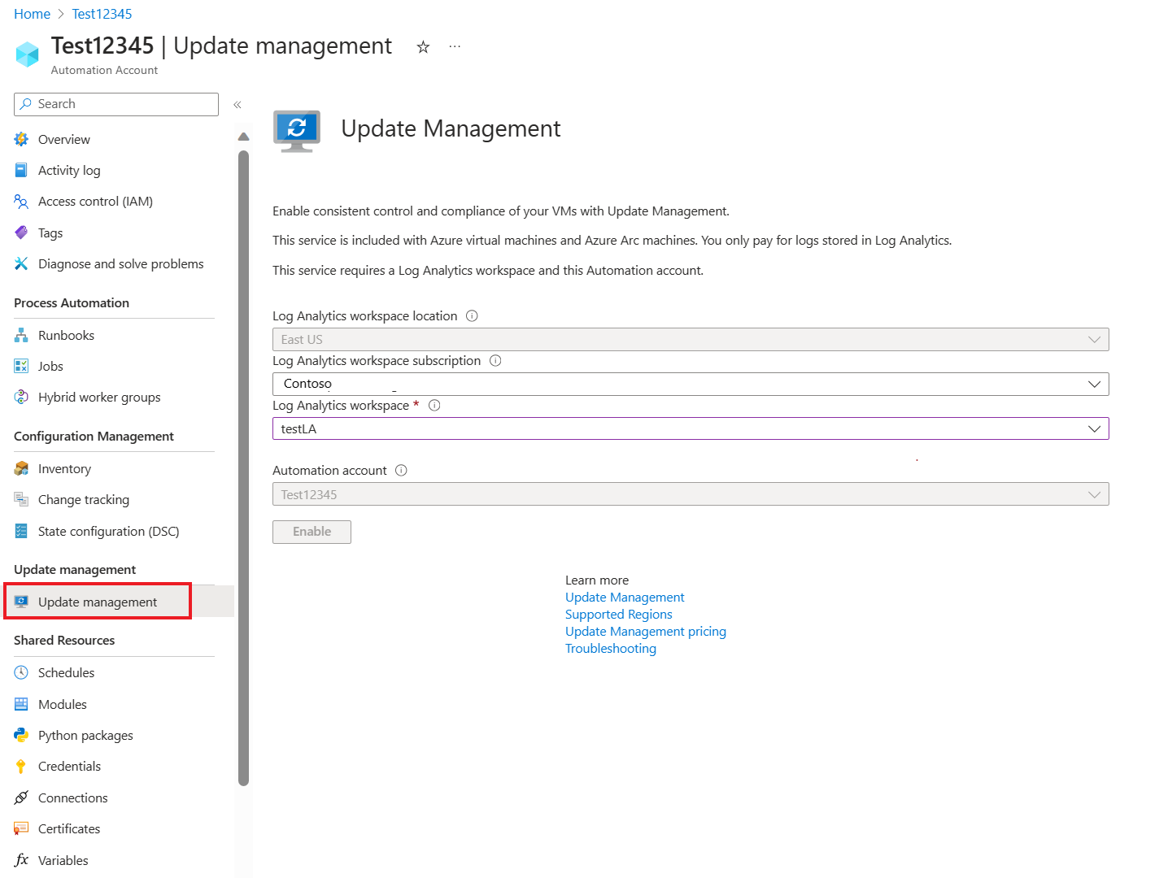The height and width of the screenshot is (878, 1159).
Task: Open the Jobs section icon
Action: coord(21,365)
